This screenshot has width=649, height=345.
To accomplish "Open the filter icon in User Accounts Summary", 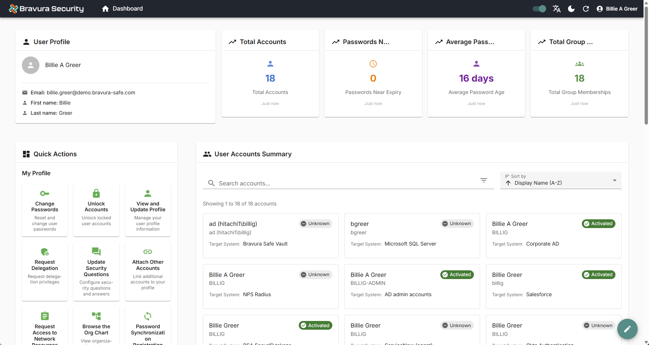I will [x=484, y=180].
